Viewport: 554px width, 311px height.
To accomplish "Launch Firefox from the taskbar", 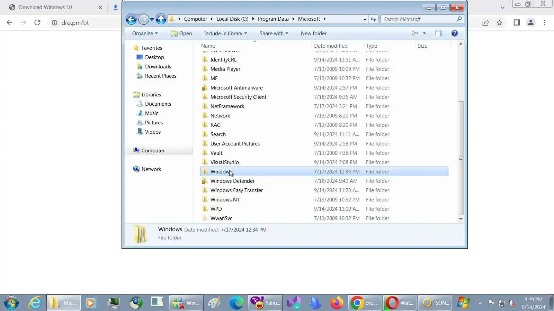I will coord(337,303).
